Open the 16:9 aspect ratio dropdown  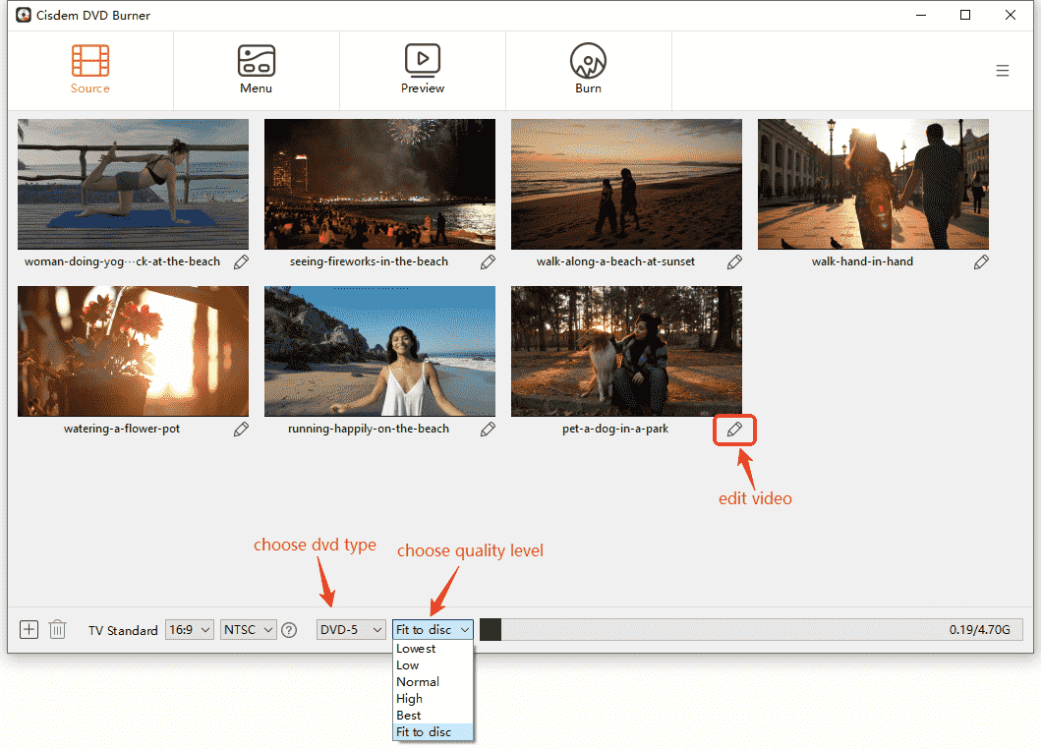point(189,629)
